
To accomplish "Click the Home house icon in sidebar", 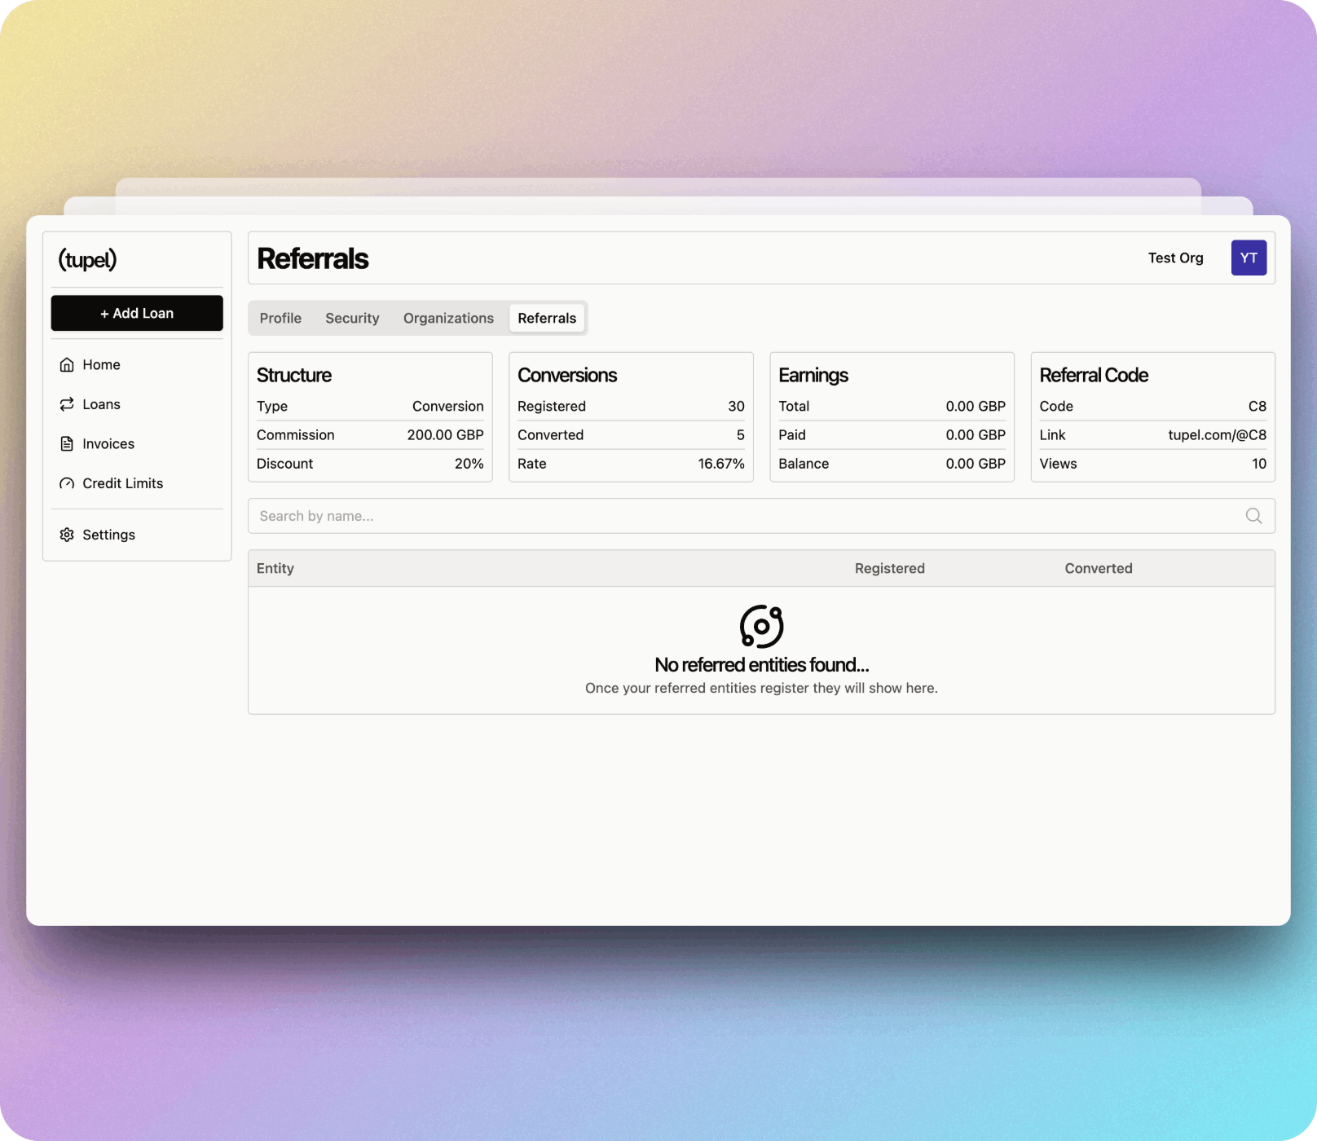I will coord(67,364).
